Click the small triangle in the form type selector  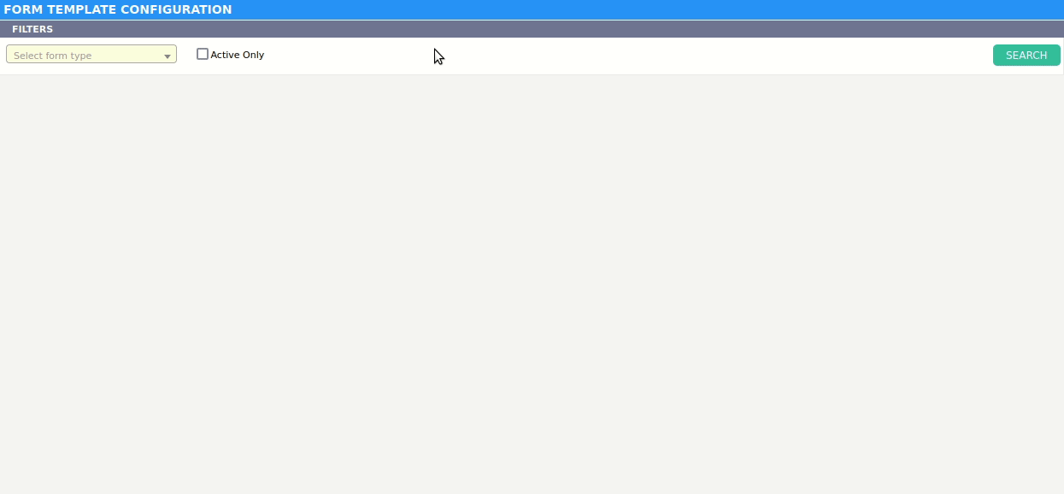[x=168, y=56]
